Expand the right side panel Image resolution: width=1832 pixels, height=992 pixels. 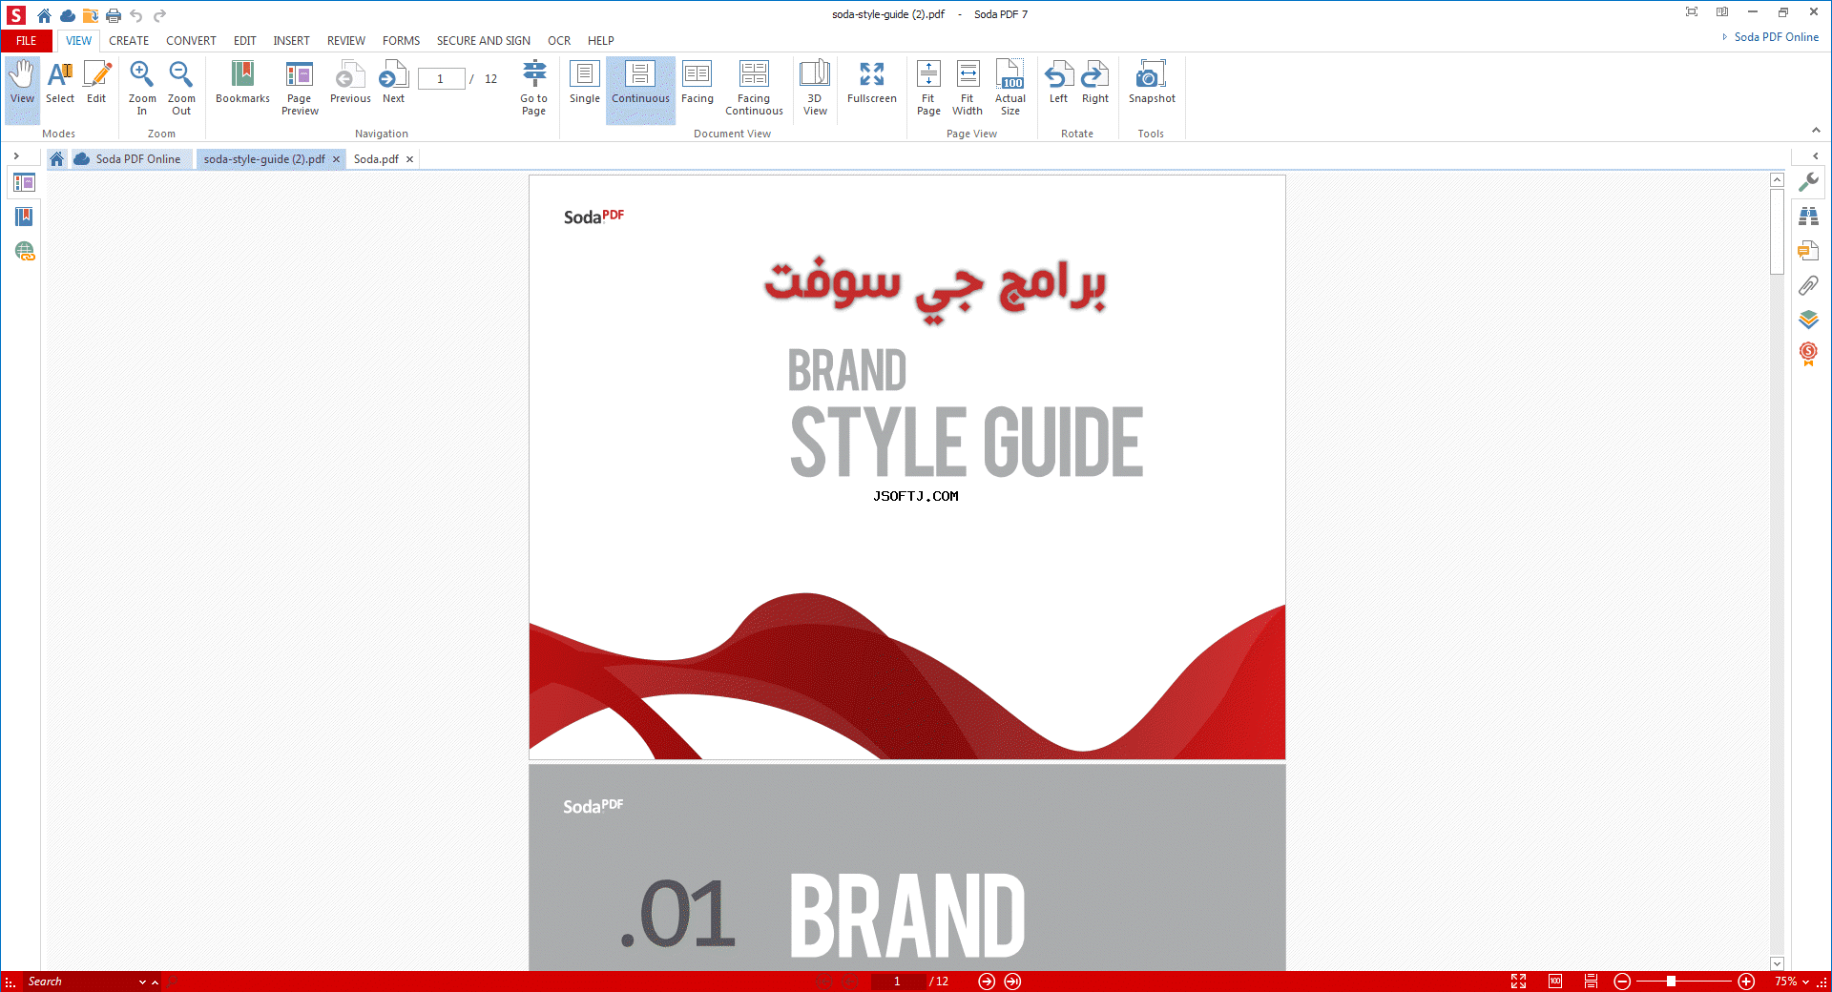click(1816, 155)
